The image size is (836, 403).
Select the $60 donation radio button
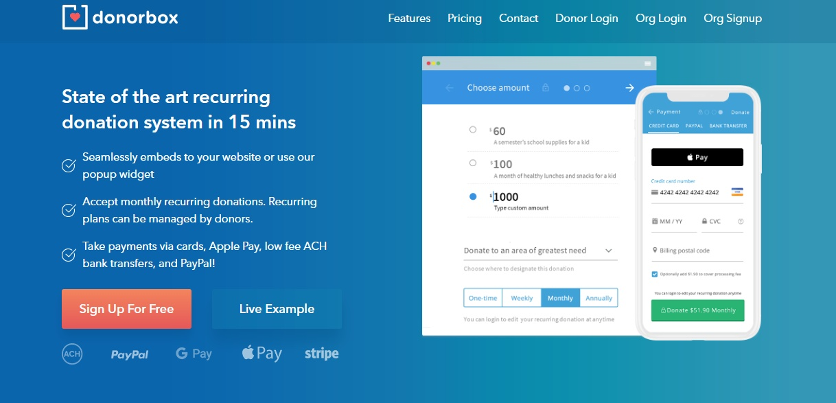tap(473, 129)
